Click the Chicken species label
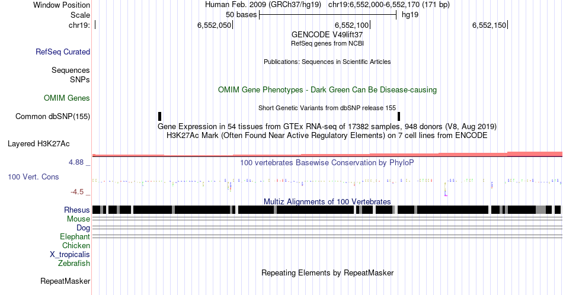Screen dimensions: 563x295 coord(76,245)
